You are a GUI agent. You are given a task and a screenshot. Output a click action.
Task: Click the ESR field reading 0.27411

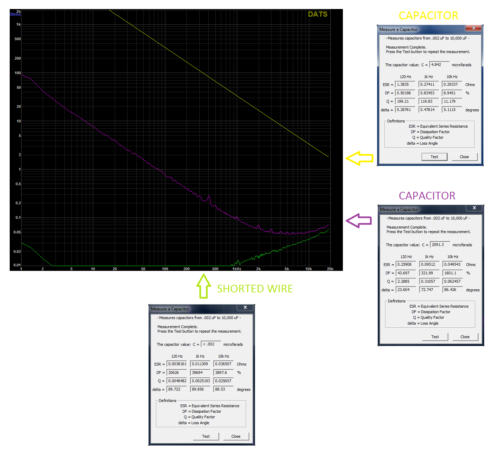point(429,84)
